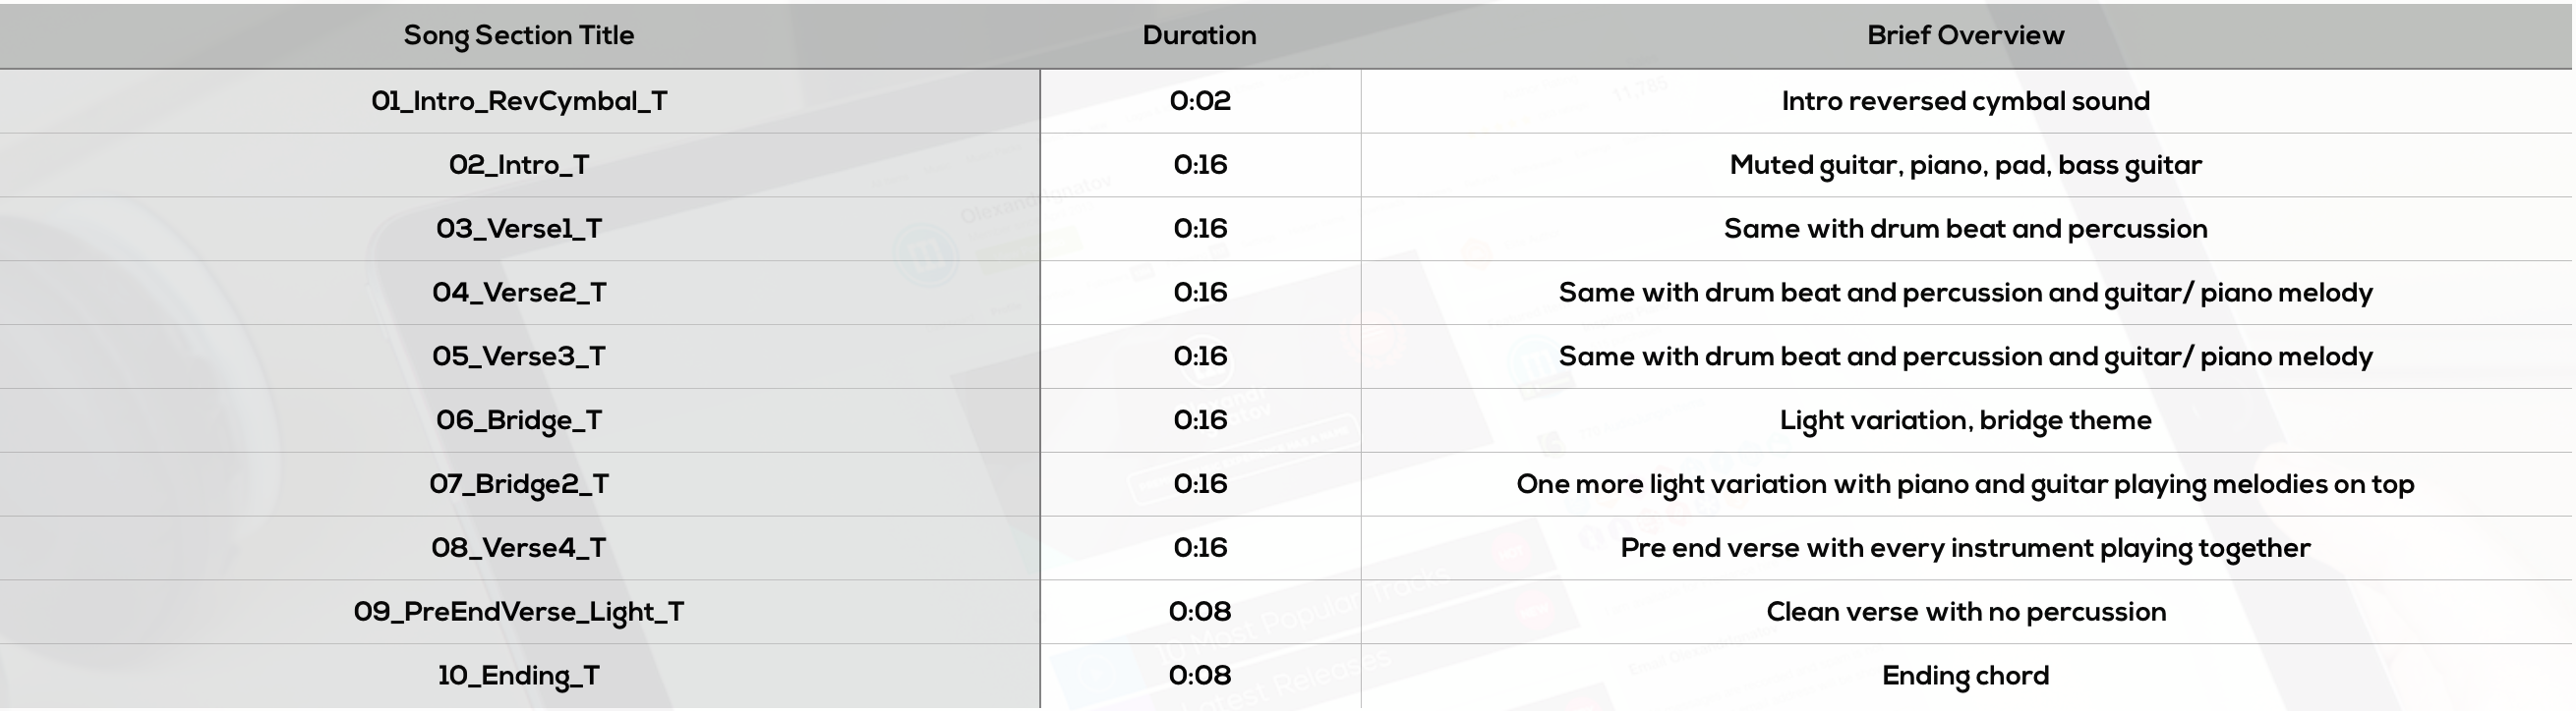Click the Duration column header
2576x711 pixels.
click(x=1199, y=35)
